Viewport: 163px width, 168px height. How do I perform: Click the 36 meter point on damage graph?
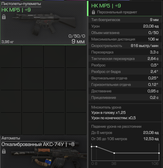[114, 153]
